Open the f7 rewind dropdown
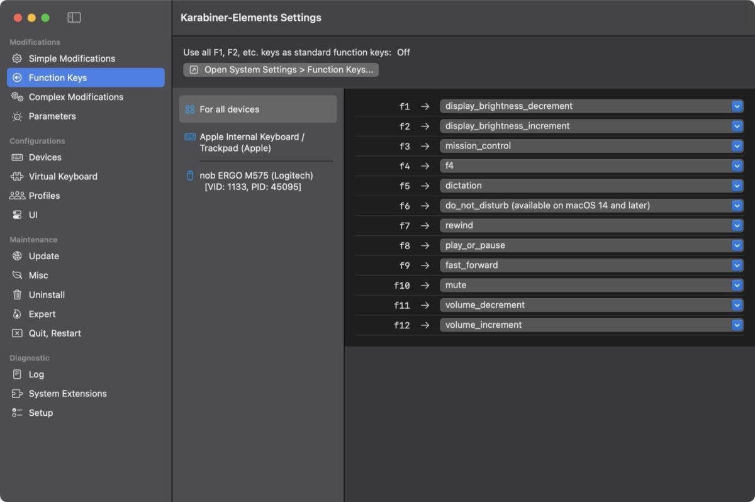Image resolution: width=755 pixels, height=502 pixels. 591,225
